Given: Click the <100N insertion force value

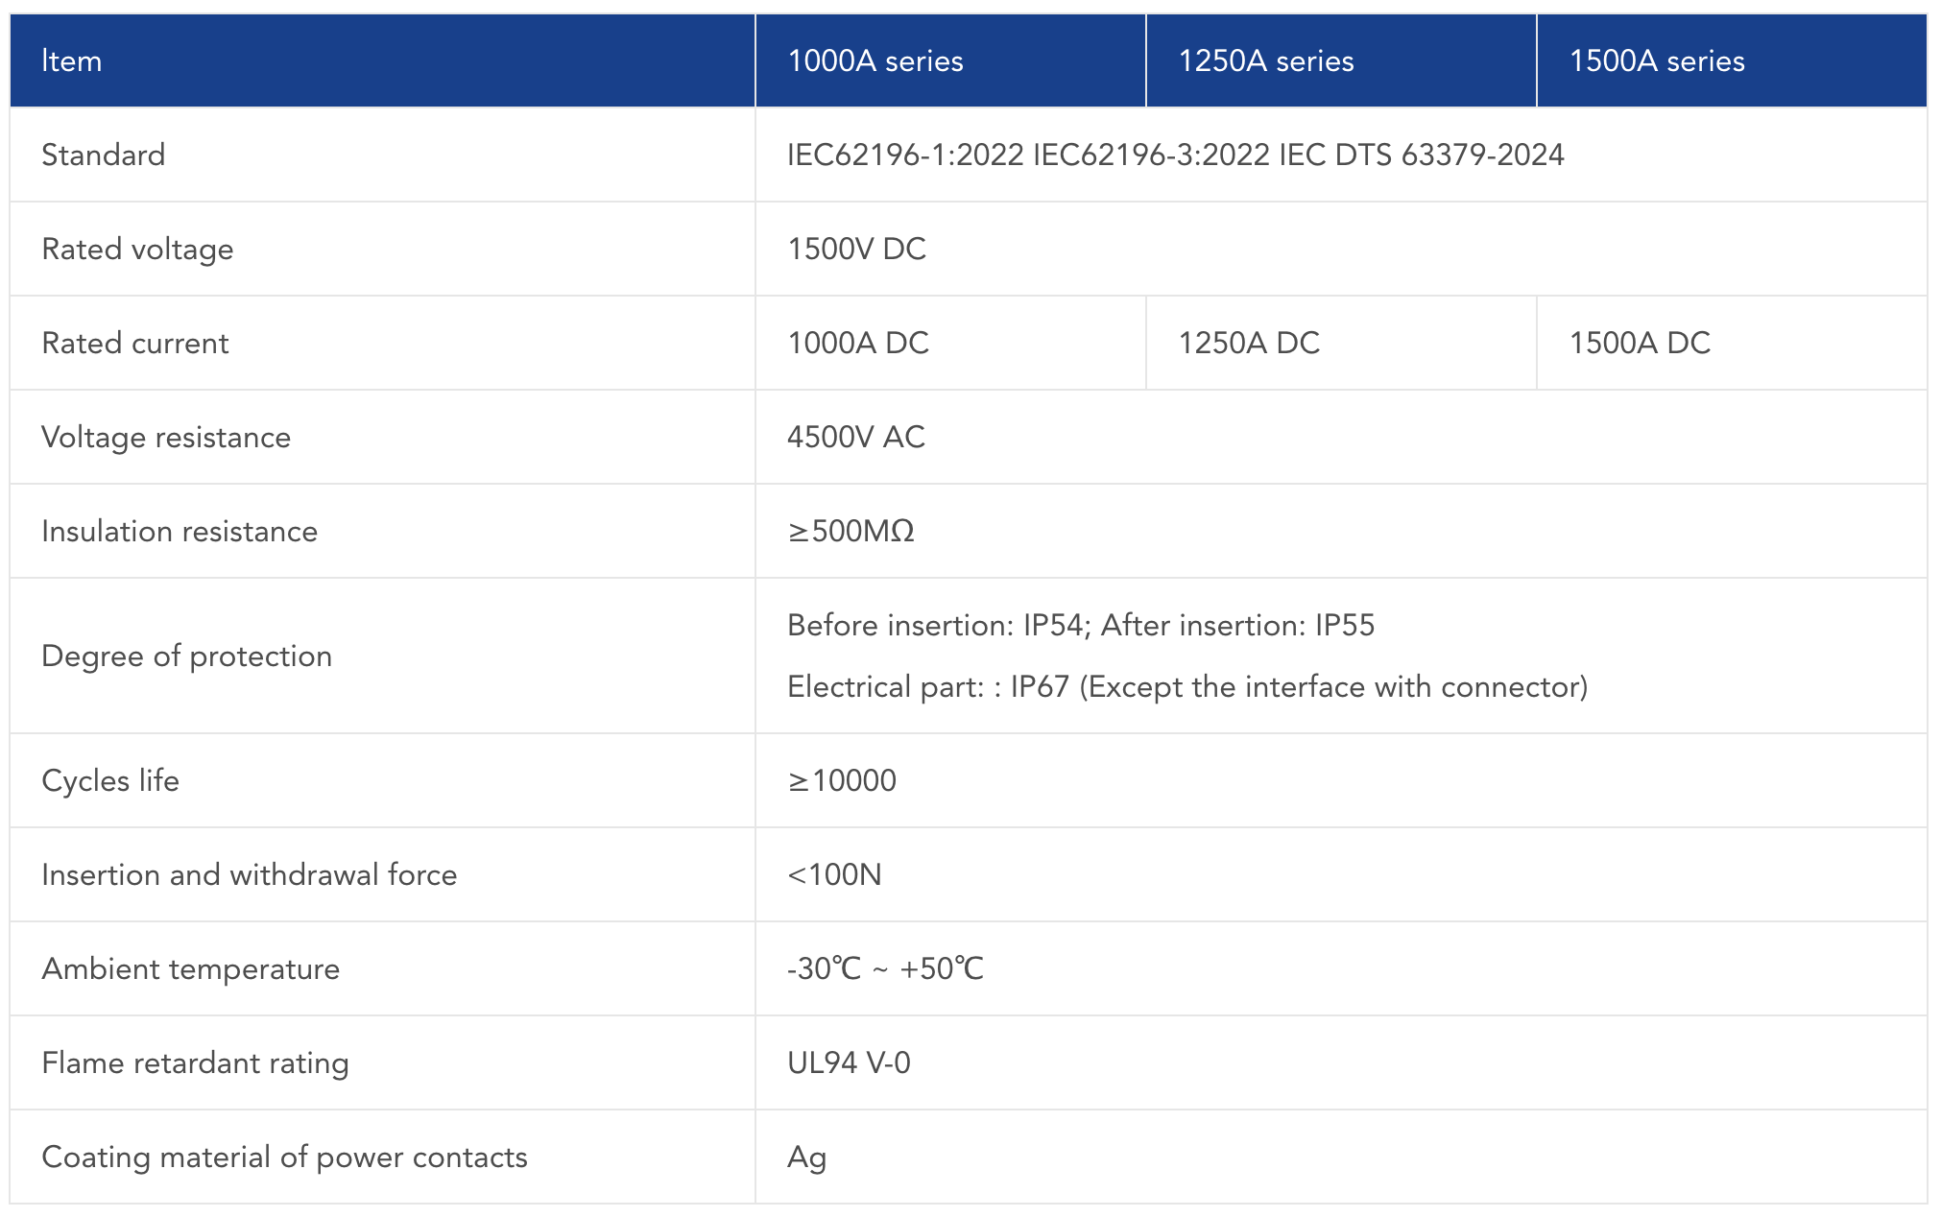Looking at the screenshot, I should (x=834, y=874).
